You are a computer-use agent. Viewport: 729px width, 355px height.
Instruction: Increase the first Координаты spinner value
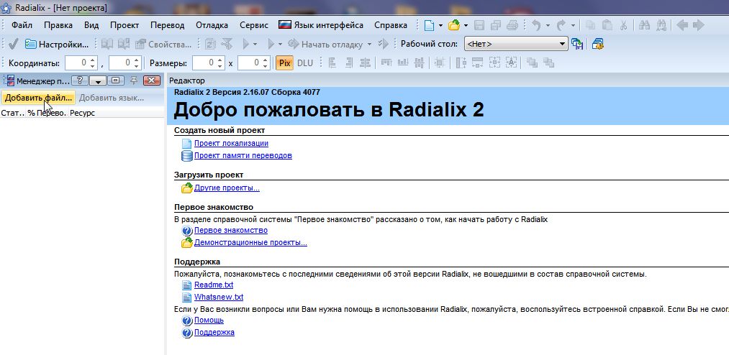[92, 60]
